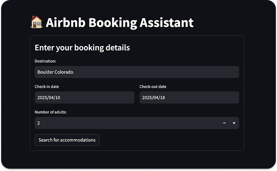The image size is (277, 171).
Task: Select the Destination label
Action: coord(46,61)
